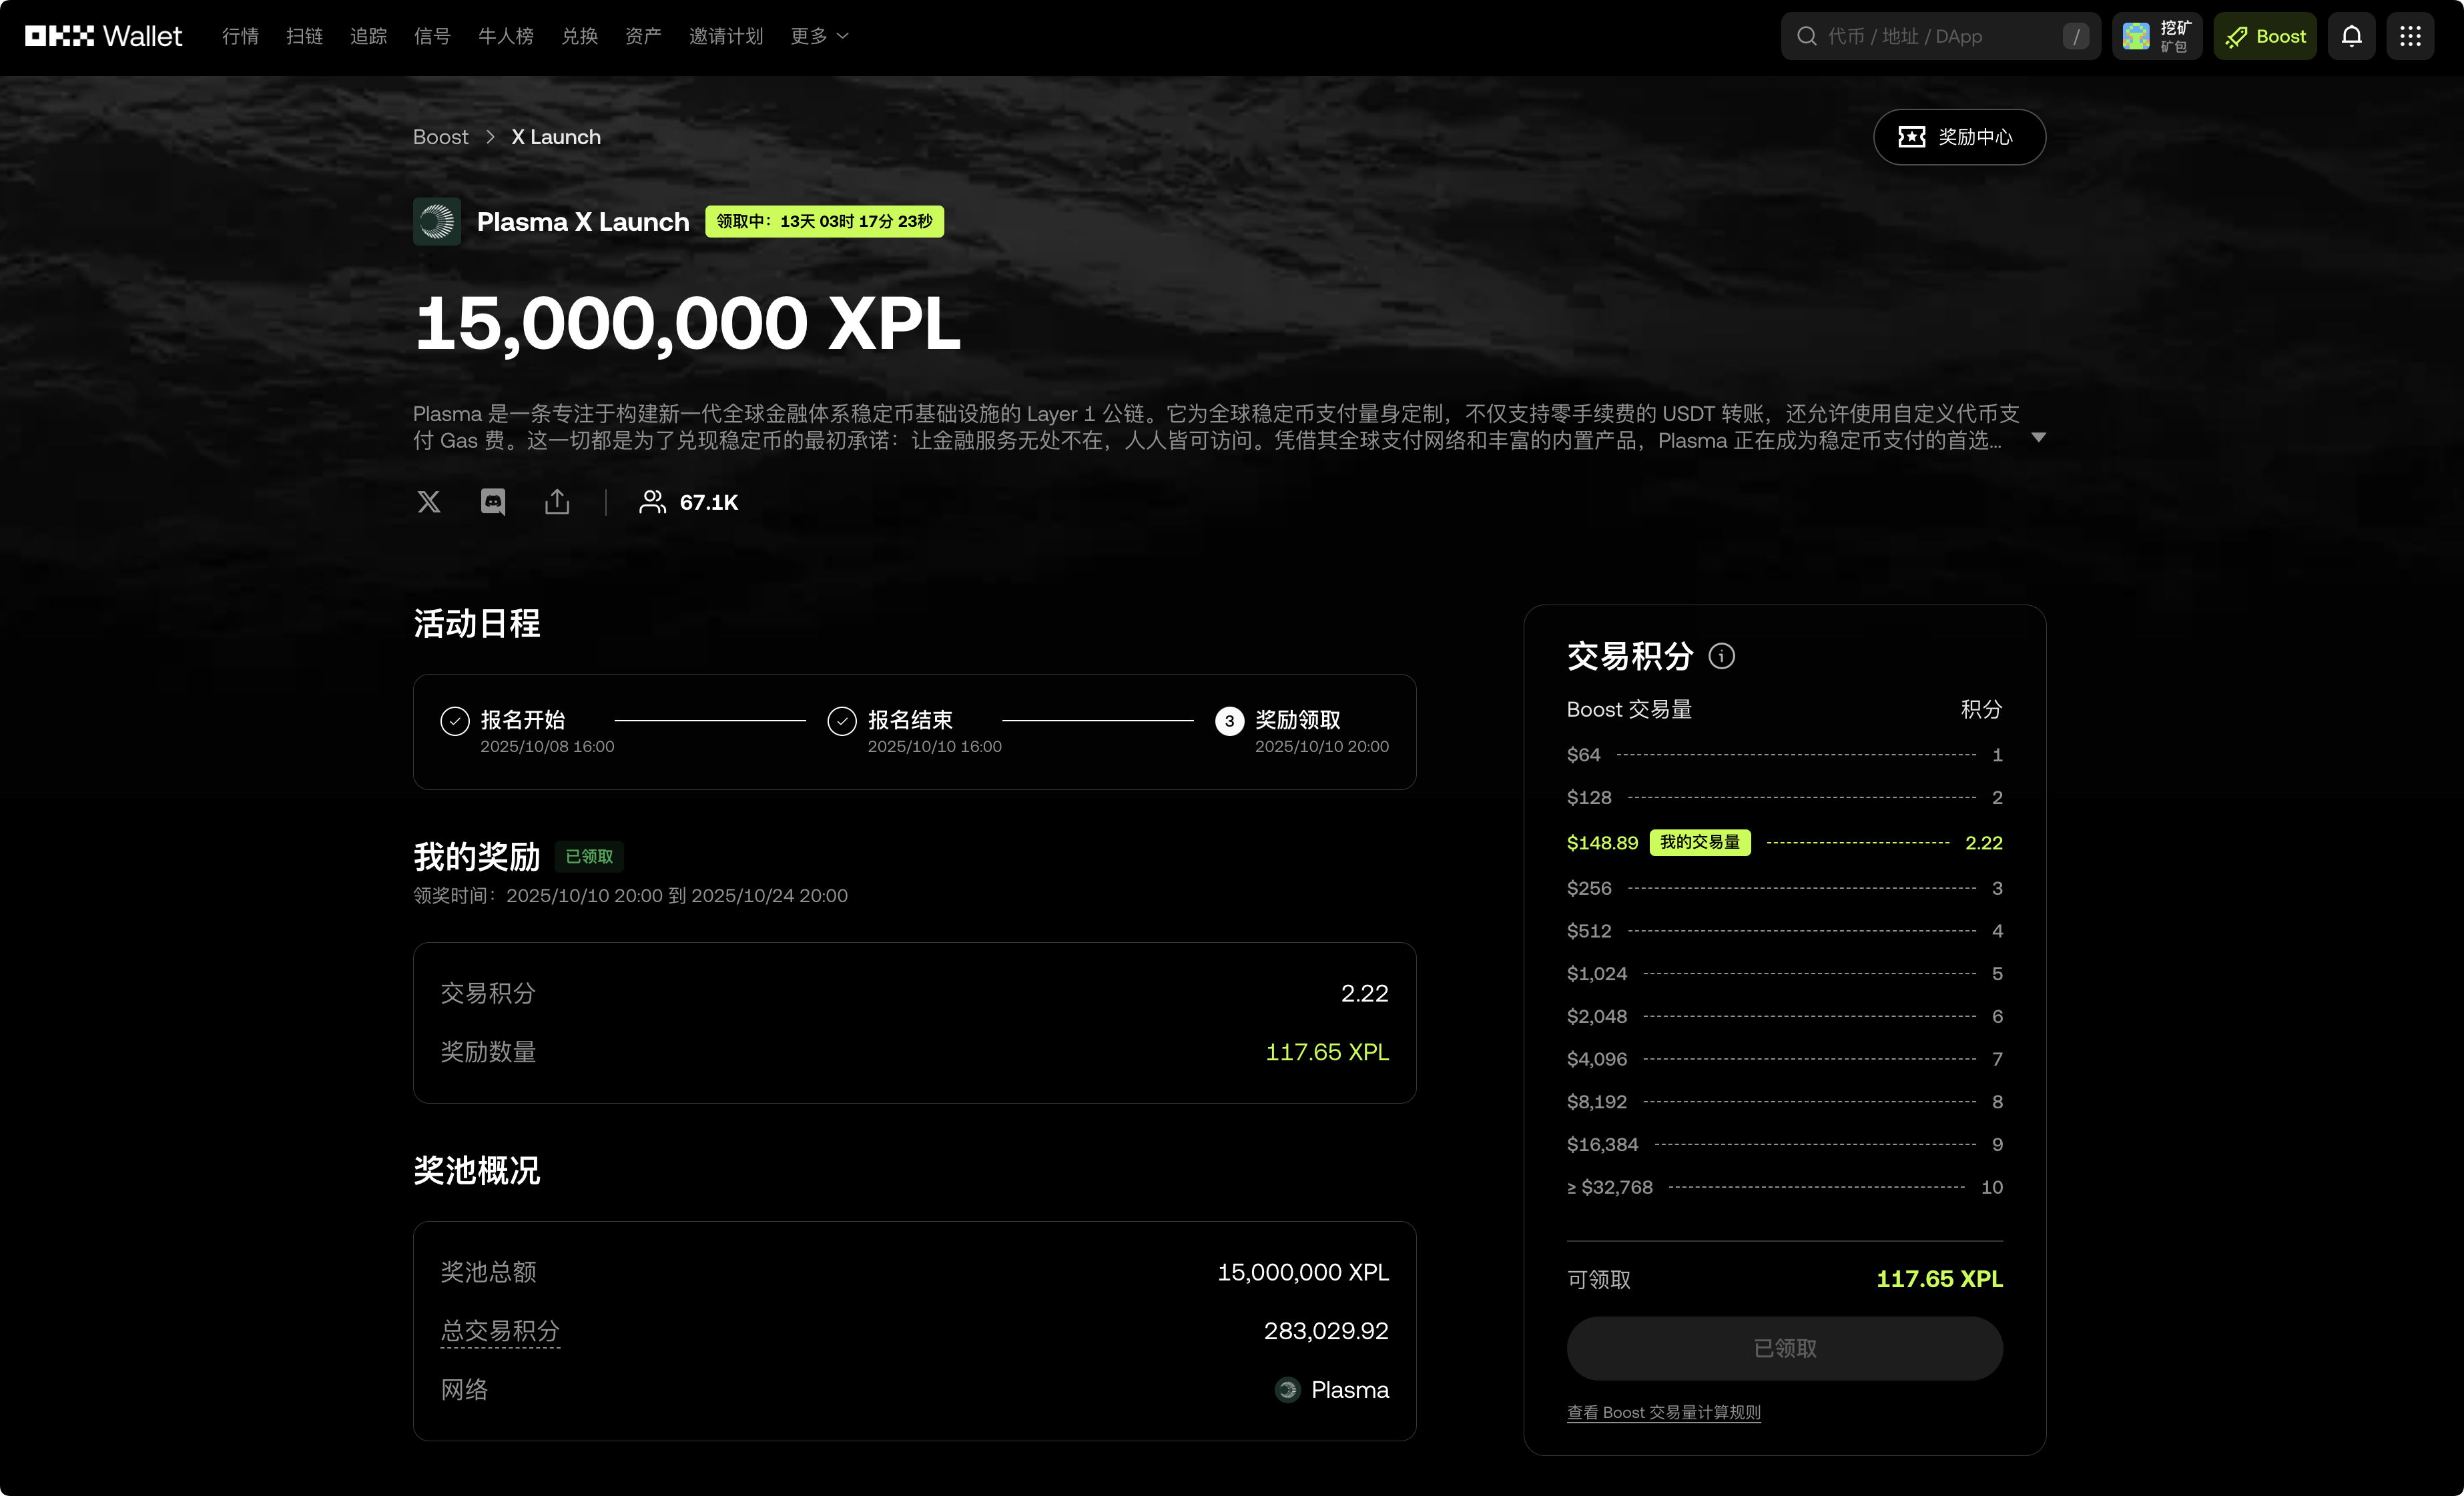Image resolution: width=2464 pixels, height=1496 pixels.
Task: Open the 更多 dropdown menu
Action: click(818, 37)
